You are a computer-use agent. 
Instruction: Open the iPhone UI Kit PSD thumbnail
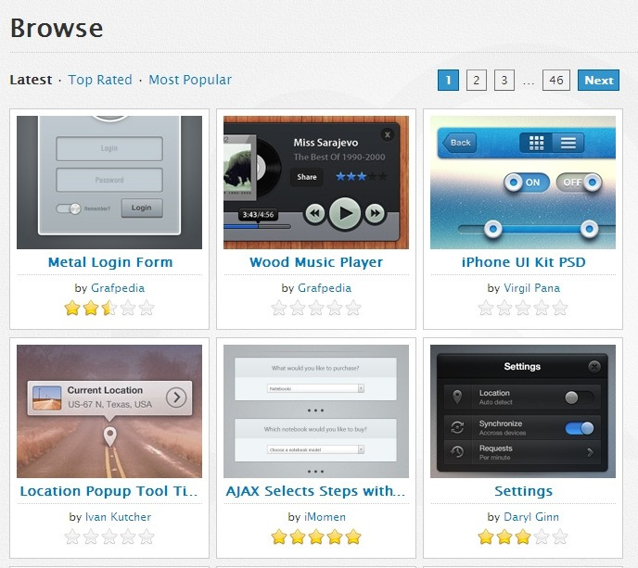click(x=523, y=183)
